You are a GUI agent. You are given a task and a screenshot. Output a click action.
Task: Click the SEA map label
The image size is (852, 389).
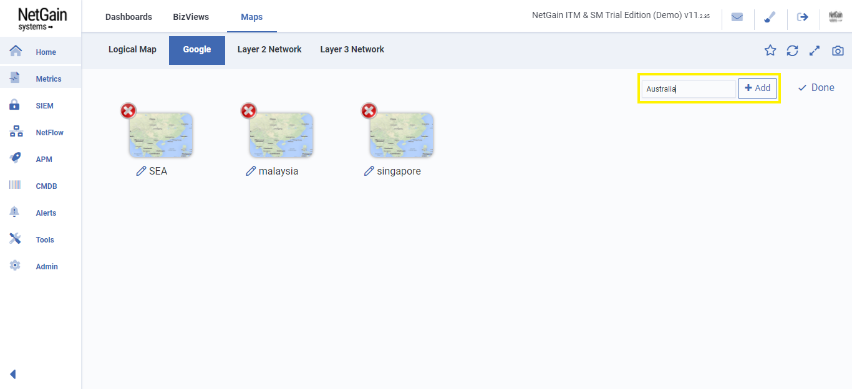point(158,171)
